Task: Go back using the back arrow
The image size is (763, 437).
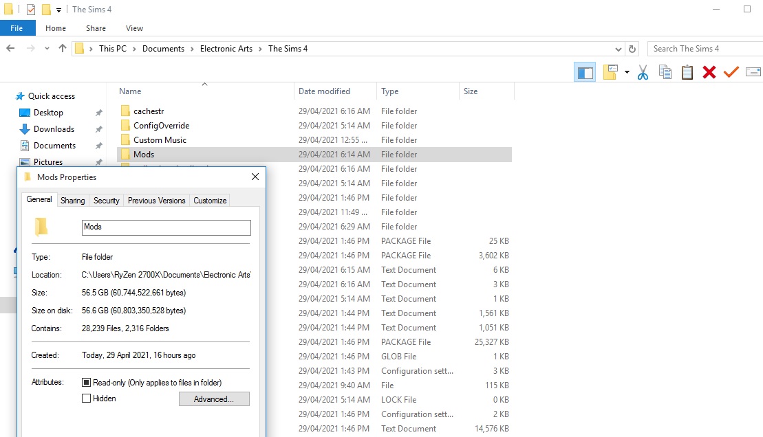Action: click(x=10, y=48)
